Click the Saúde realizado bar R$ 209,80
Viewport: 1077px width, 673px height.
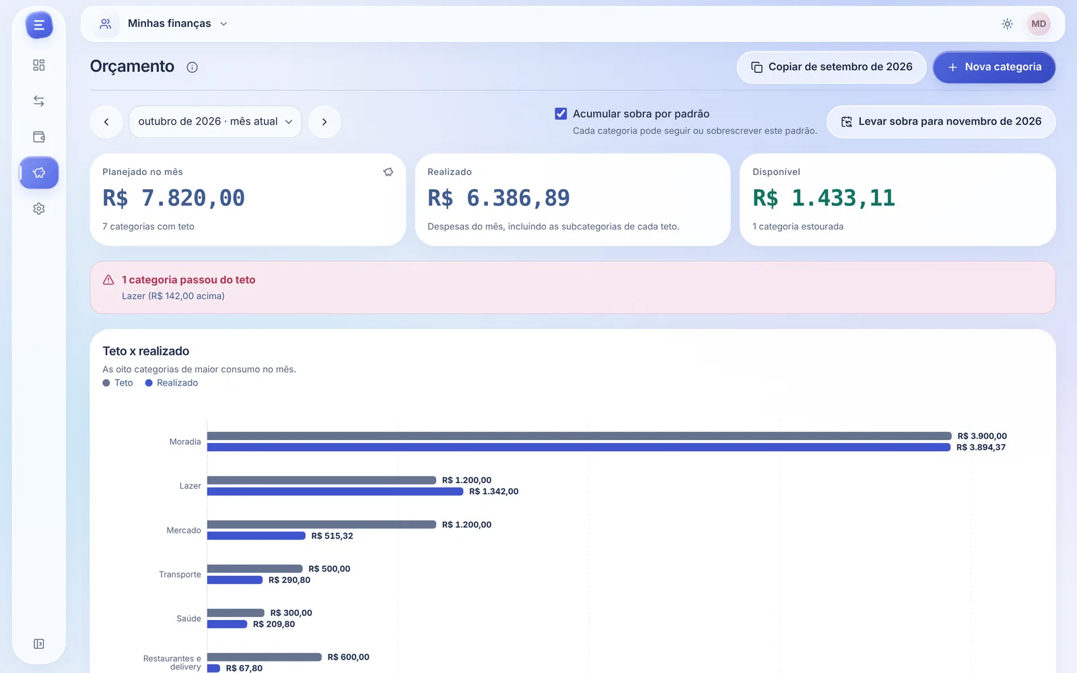(x=228, y=625)
